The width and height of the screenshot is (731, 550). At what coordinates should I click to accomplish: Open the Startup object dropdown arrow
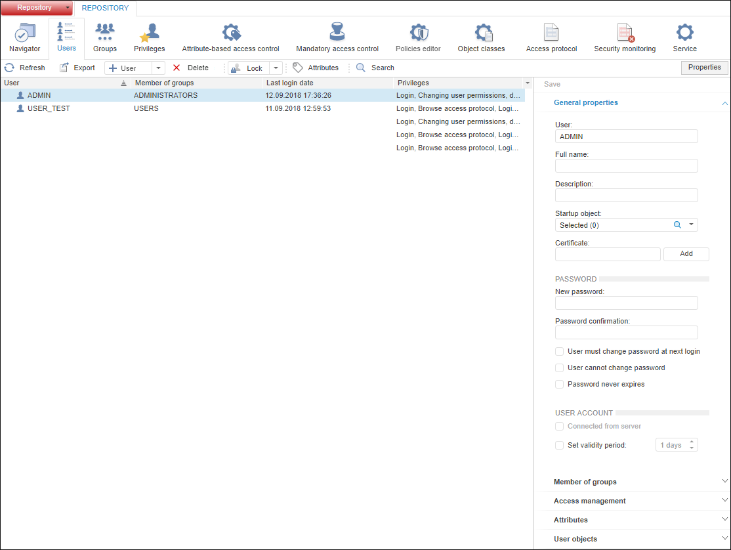tap(691, 225)
